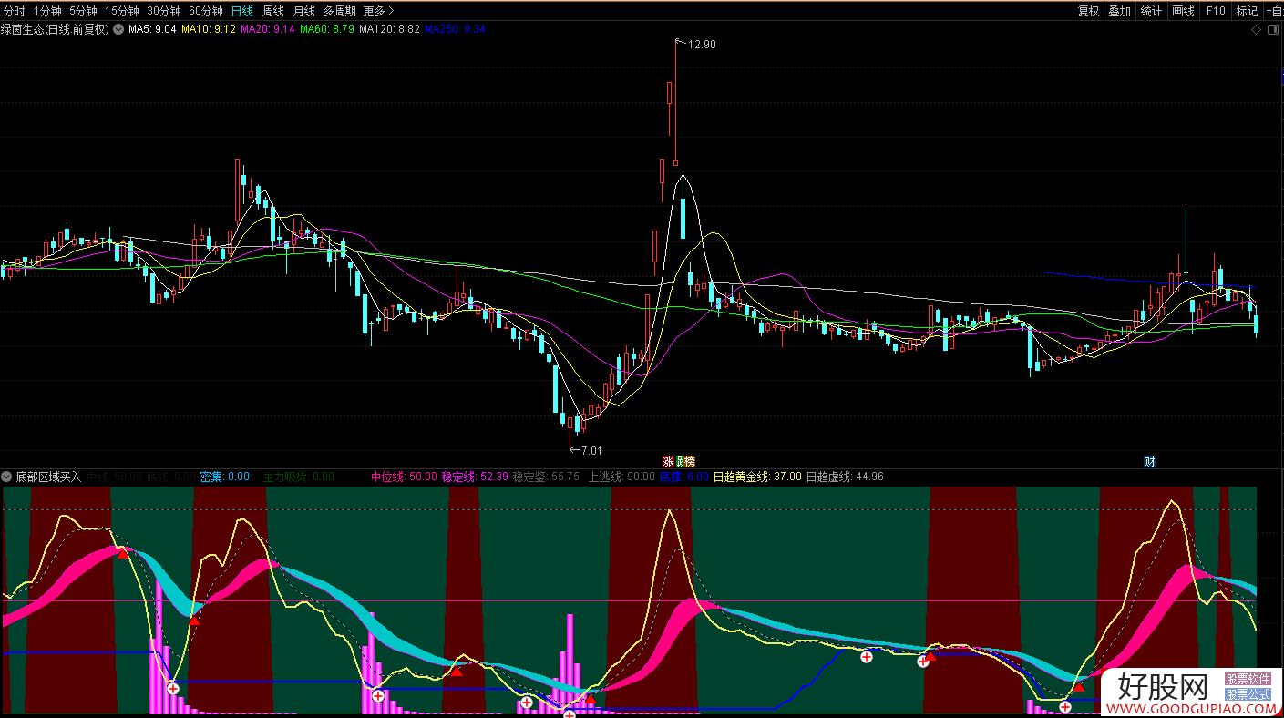Select the 15分钟 period tab
Viewport: 1284px width, 718px height.
pyautogui.click(x=122, y=11)
